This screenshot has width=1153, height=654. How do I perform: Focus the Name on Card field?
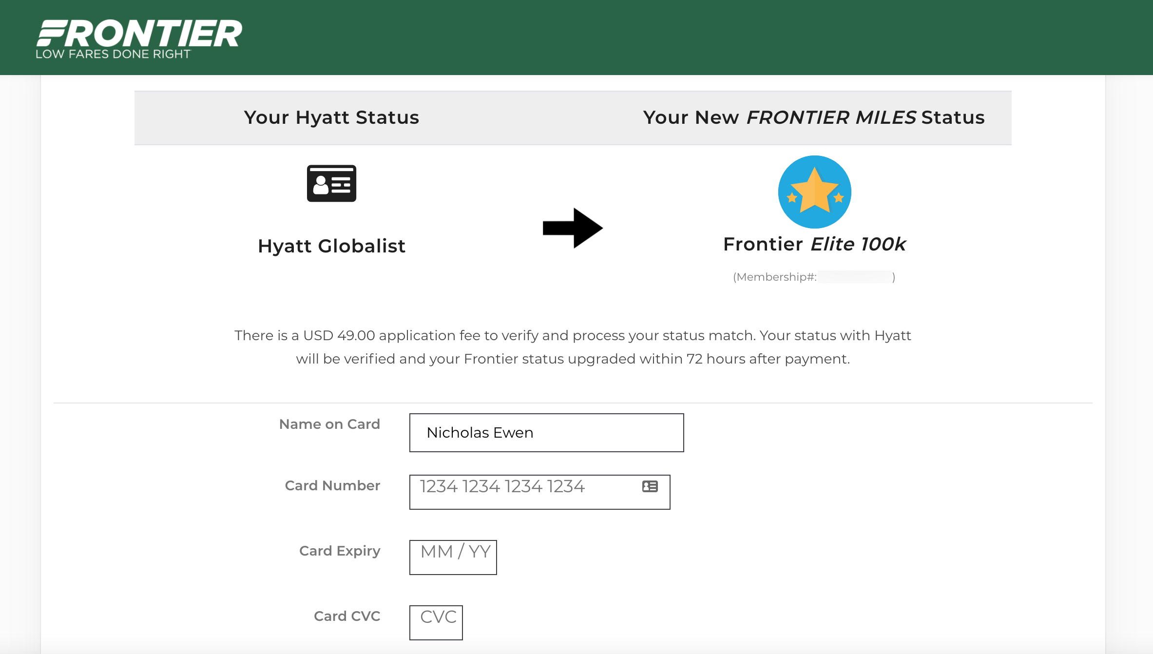pyautogui.click(x=546, y=433)
